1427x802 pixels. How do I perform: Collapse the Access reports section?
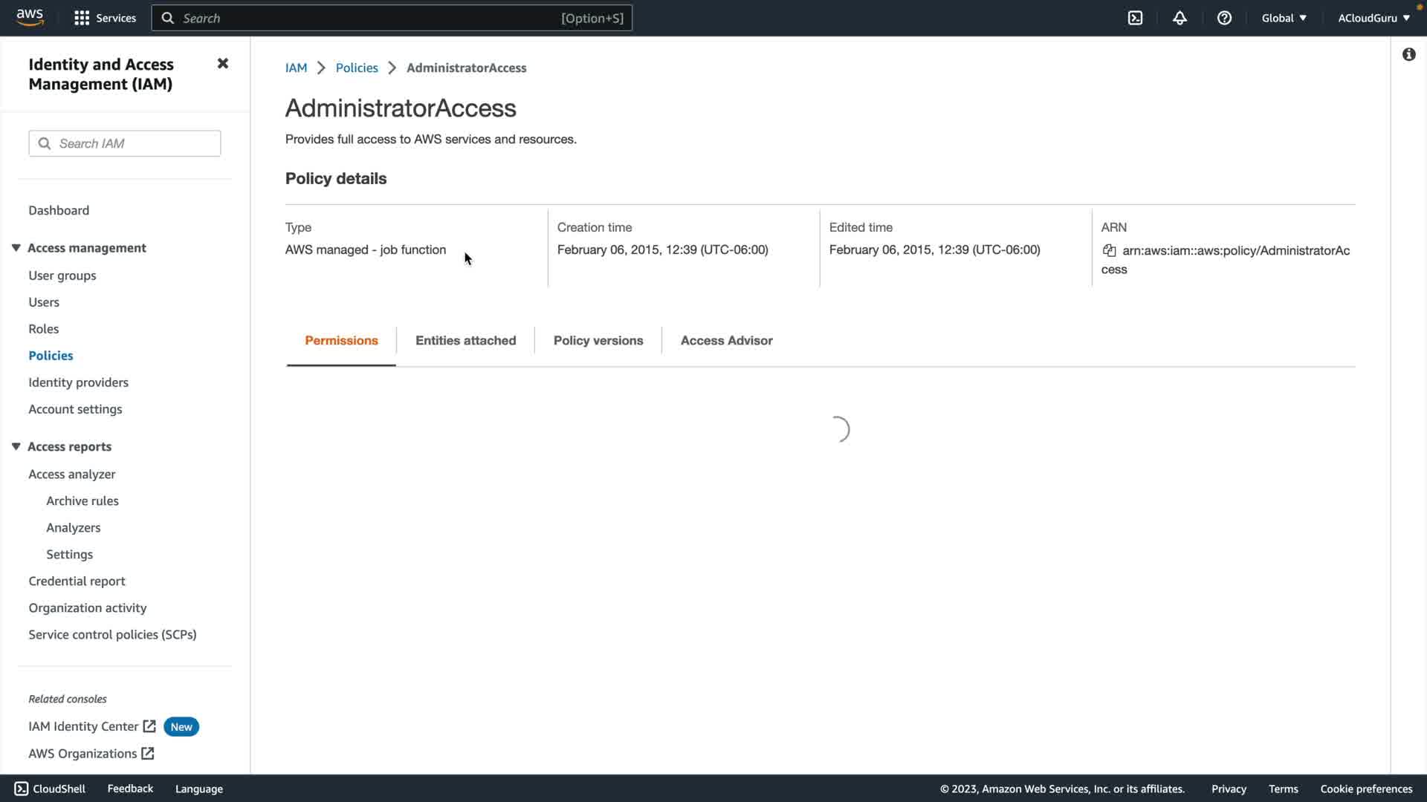16,446
